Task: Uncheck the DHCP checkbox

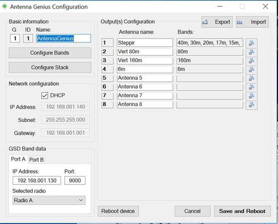Action: (45, 96)
